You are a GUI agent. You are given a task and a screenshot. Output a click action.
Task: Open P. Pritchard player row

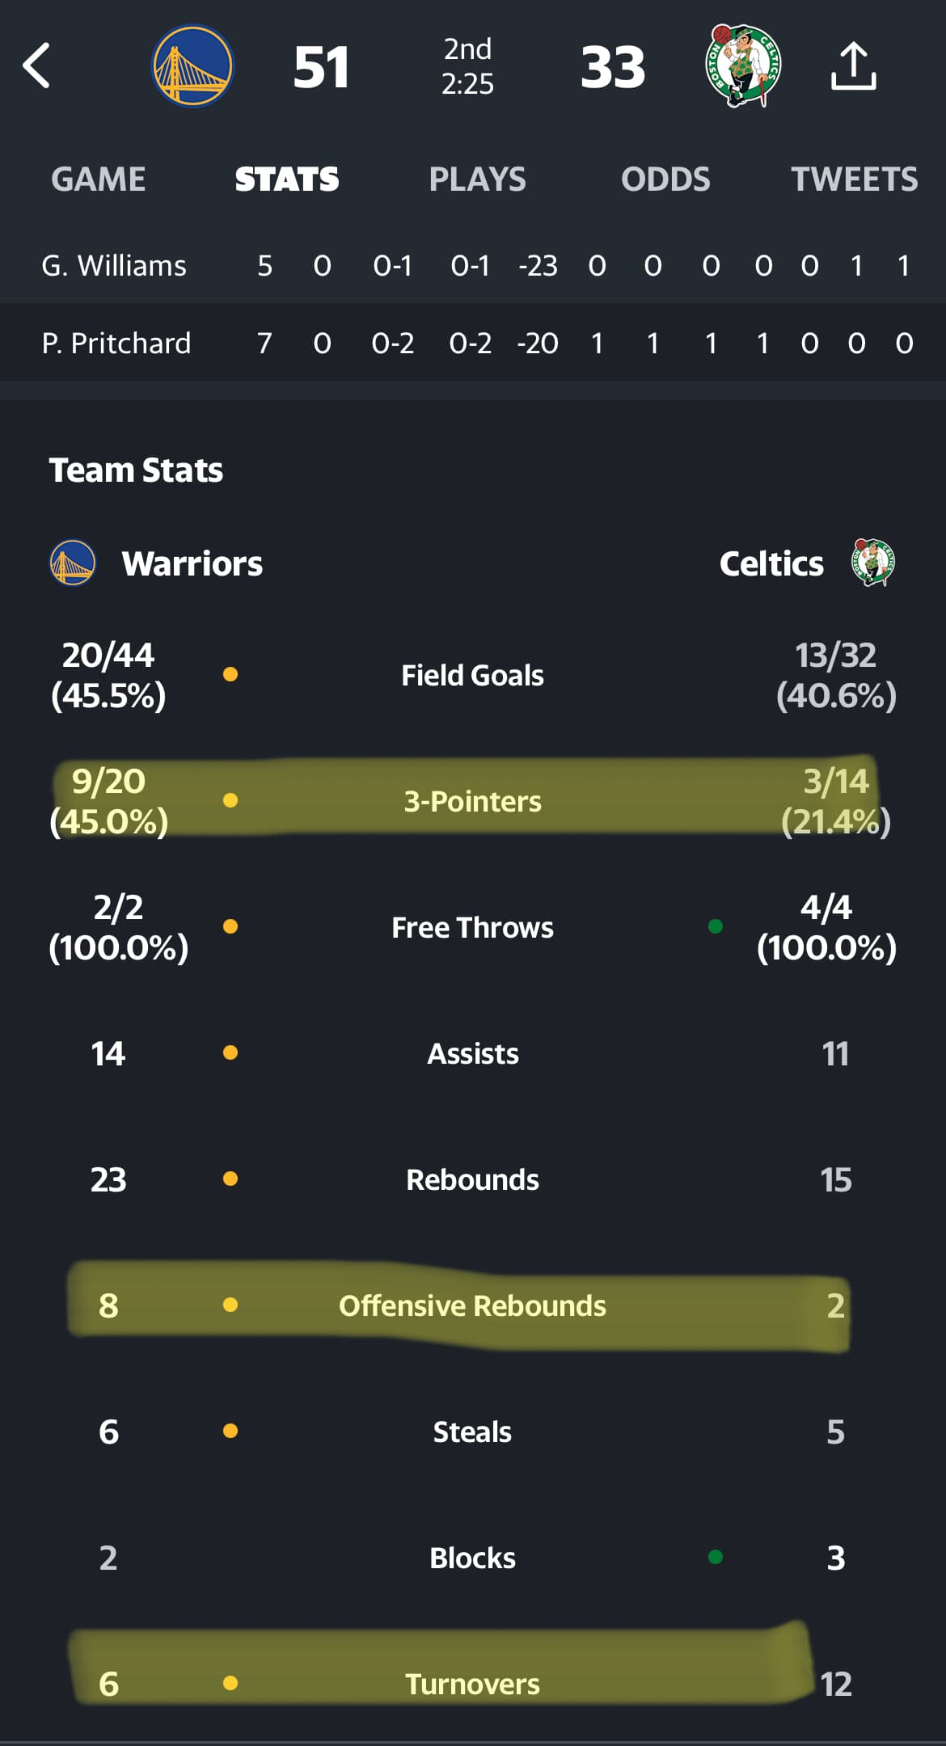473,343
